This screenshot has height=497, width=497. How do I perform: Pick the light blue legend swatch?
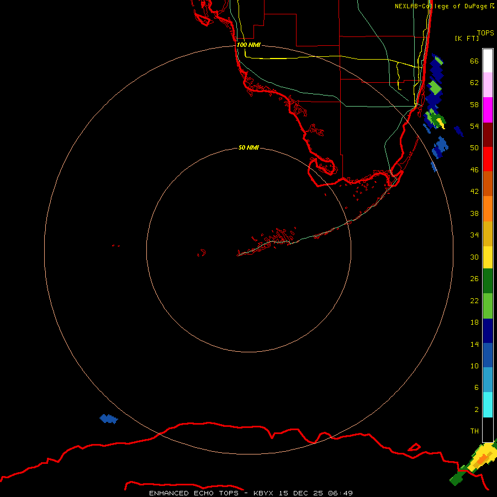(x=488, y=380)
